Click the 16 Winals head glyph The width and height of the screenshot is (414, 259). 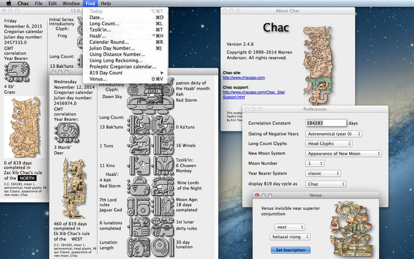coord(164,145)
